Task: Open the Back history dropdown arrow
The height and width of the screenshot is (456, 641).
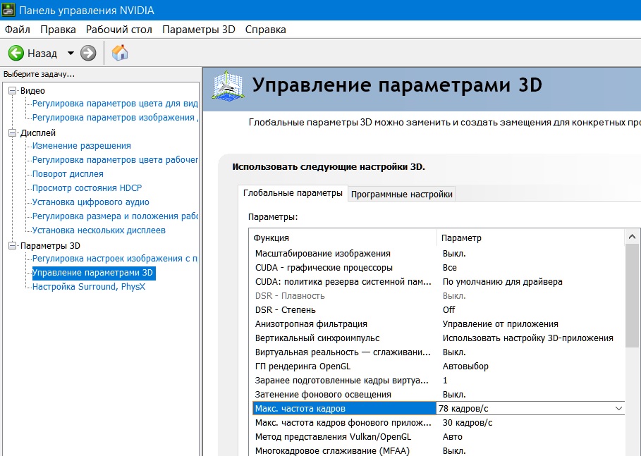Action: (71, 53)
